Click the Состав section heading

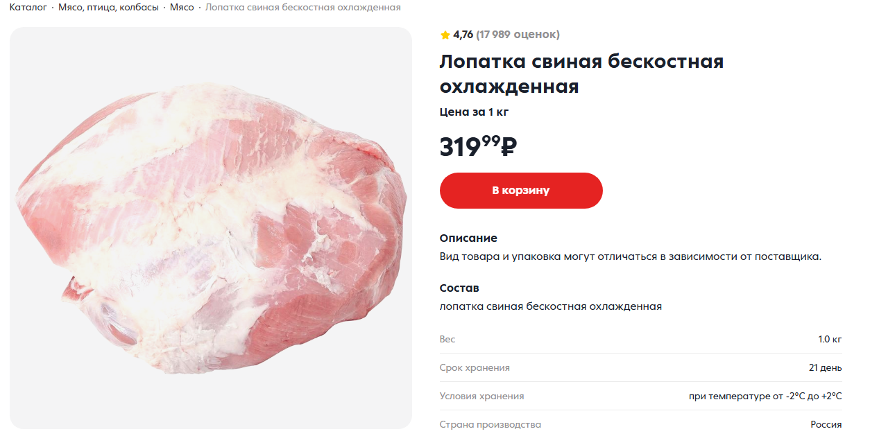(459, 288)
